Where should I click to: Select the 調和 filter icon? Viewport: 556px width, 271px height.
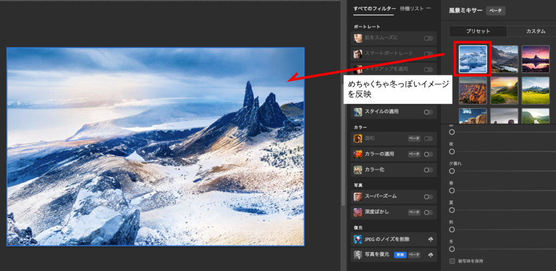pos(358,138)
